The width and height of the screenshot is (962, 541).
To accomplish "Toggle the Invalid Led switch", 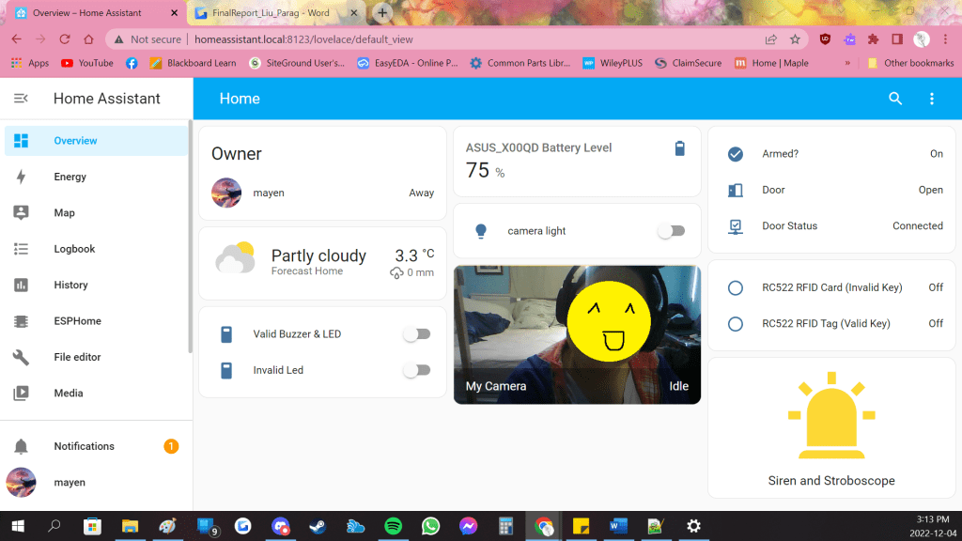I will pyautogui.click(x=416, y=370).
